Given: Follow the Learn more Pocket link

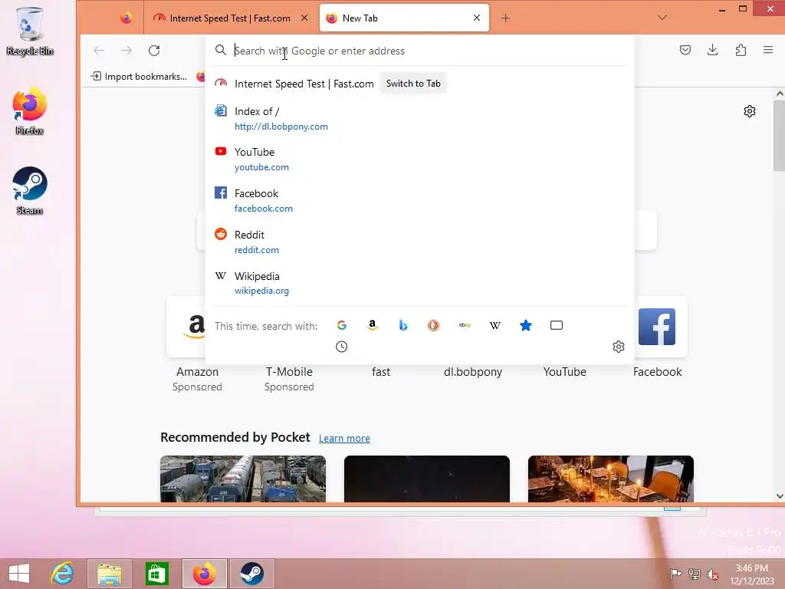Looking at the screenshot, I should [x=344, y=438].
